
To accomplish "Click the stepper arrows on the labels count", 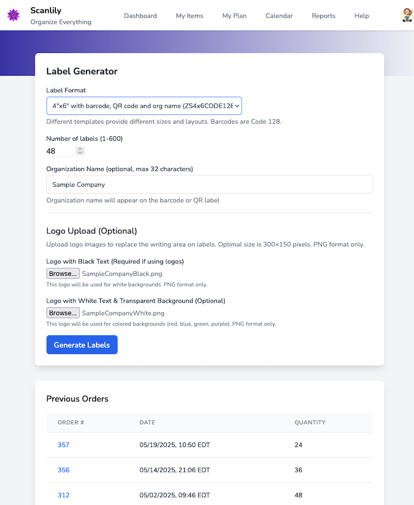I will coord(79,151).
